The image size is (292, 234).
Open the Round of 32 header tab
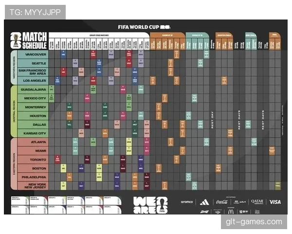[x=167, y=35]
